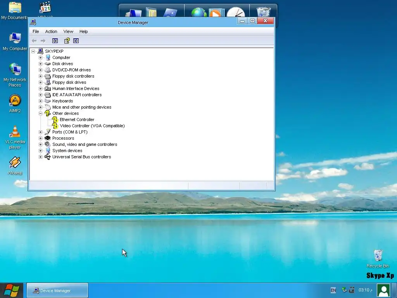
Task: Expand the Processors category
Action: [x=40, y=139]
